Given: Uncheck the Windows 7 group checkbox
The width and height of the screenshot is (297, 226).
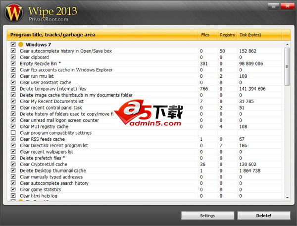Looking at the screenshot, I should (13, 45).
